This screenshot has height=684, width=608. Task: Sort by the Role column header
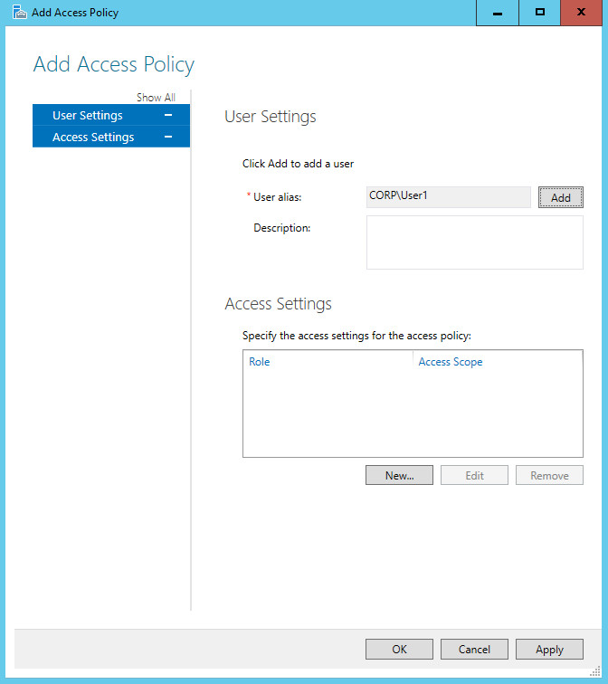pyautogui.click(x=259, y=362)
